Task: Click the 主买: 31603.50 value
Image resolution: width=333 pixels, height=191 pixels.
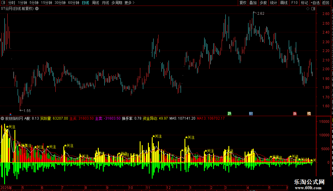Action: click(x=82, y=118)
